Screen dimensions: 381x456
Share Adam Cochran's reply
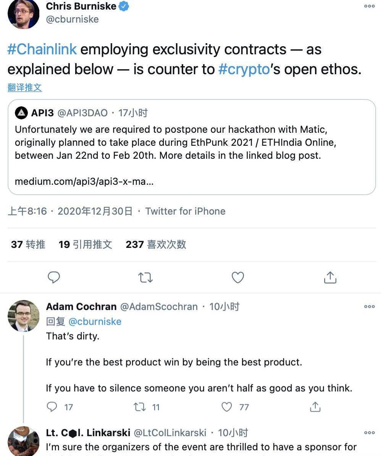click(315, 407)
